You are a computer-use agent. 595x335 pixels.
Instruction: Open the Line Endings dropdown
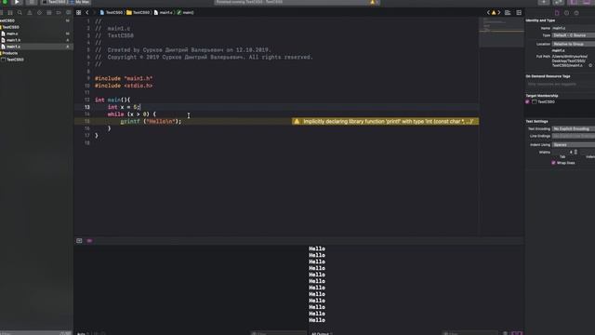(x=574, y=136)
